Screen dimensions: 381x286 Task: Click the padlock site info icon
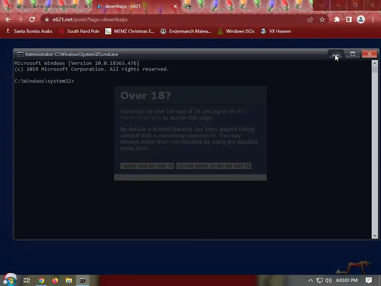click(x=47, y=19)
